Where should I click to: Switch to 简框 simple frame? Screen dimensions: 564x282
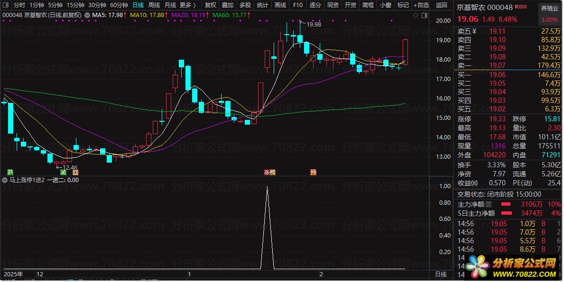click(x=368, y=5)
